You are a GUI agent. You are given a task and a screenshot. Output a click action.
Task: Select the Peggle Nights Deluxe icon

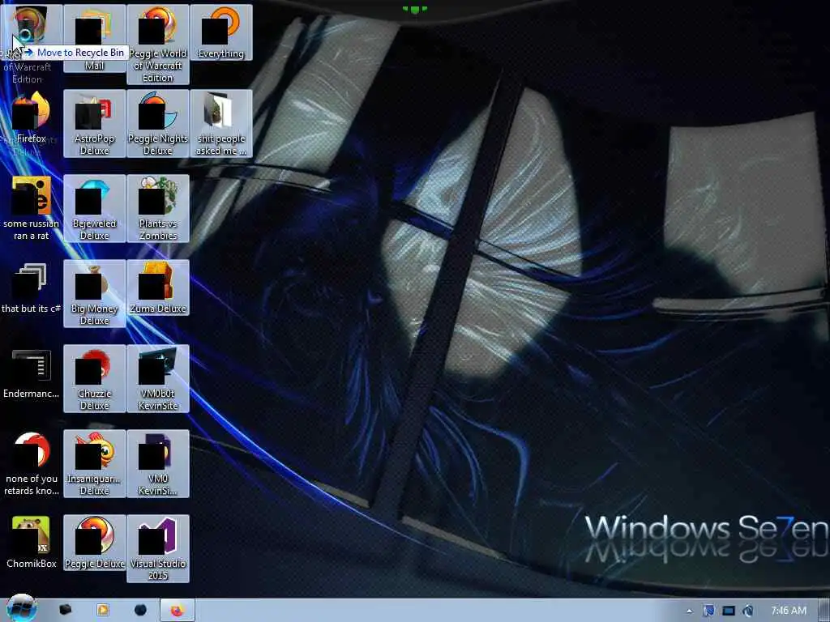click(158, 123)
